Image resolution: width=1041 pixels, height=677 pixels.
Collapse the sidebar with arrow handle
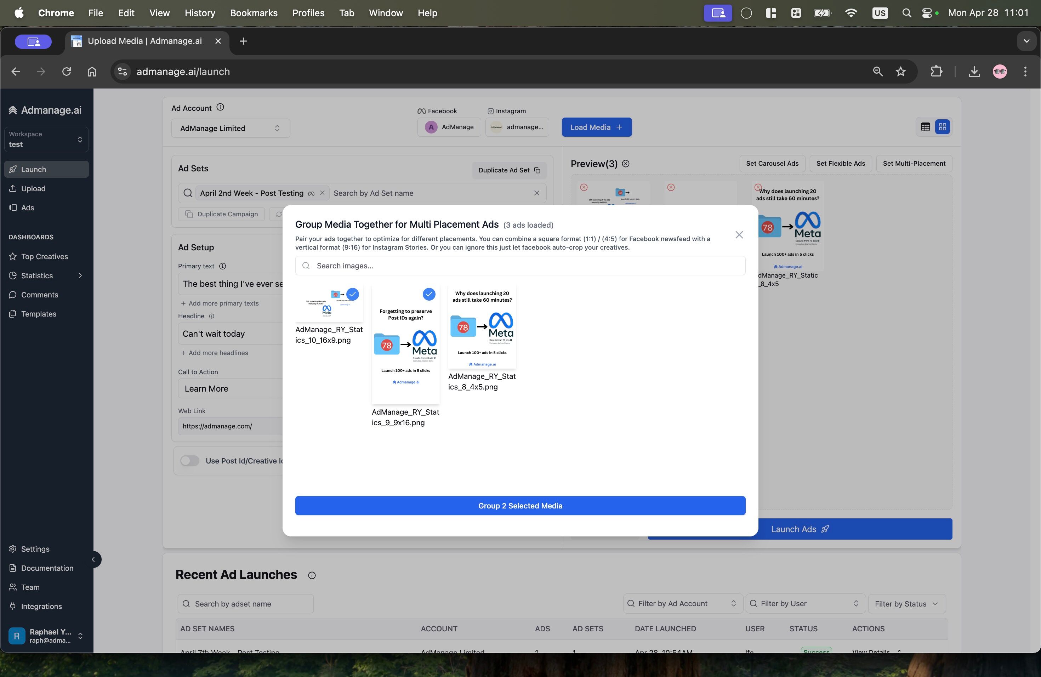click(x=93, y=559)
